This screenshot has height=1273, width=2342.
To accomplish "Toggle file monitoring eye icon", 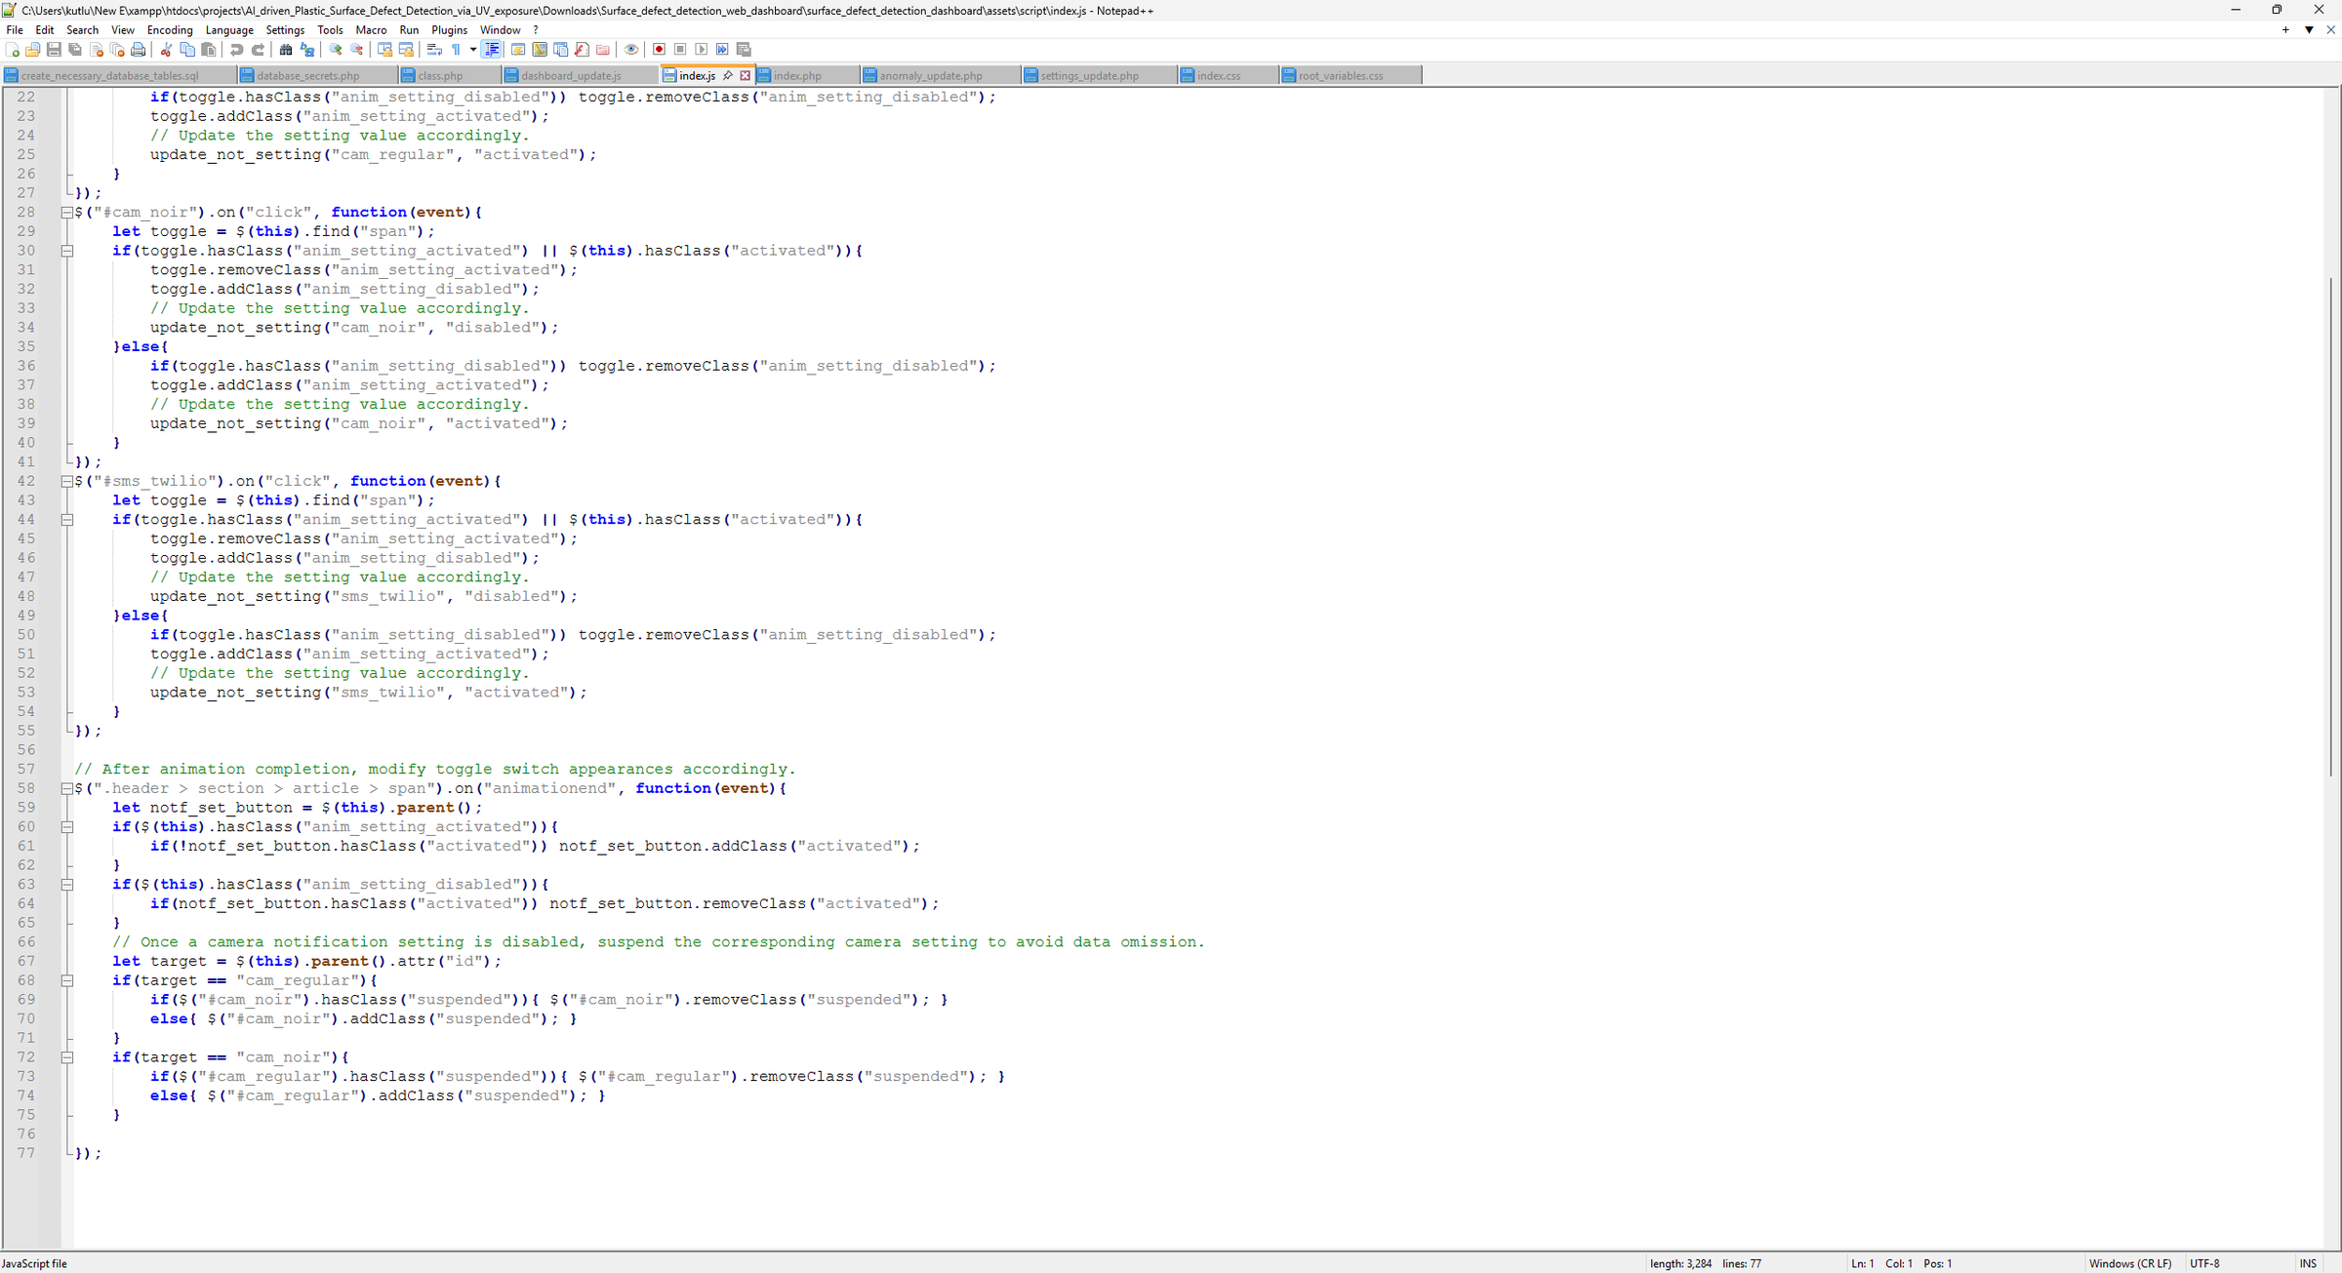I will coord(631,50).
